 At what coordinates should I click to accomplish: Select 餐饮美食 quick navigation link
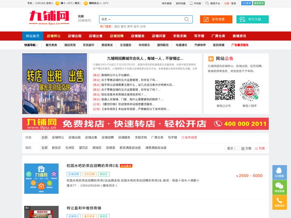click(51, 45)
